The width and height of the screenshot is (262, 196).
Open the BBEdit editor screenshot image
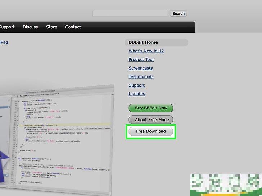pyautogui.click(x=61, y=144)
